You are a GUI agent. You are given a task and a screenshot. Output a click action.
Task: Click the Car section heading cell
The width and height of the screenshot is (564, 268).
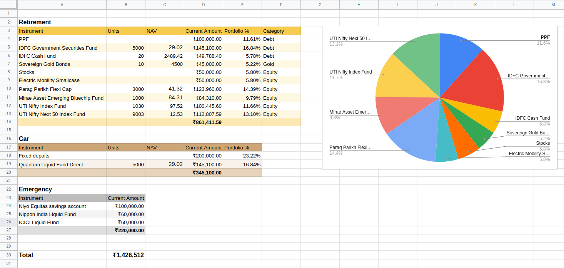(62, 139)
